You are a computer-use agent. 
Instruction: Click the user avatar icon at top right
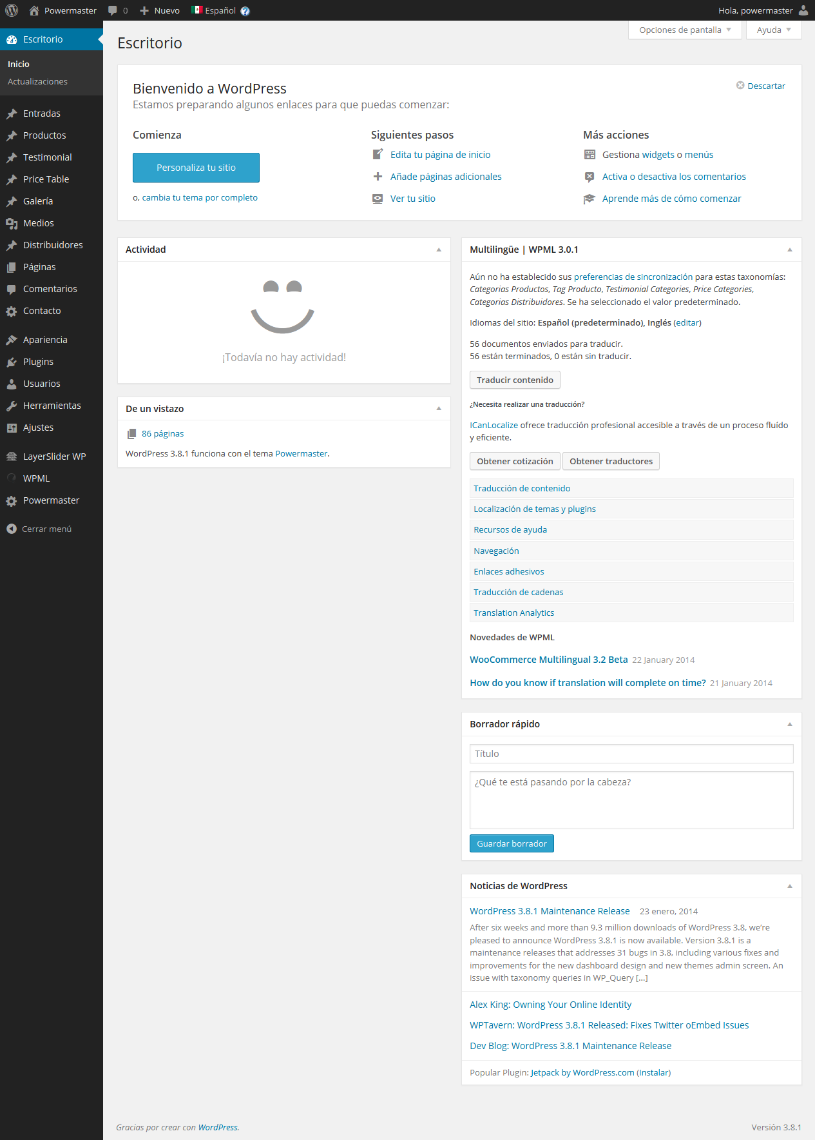pos(803,10)
